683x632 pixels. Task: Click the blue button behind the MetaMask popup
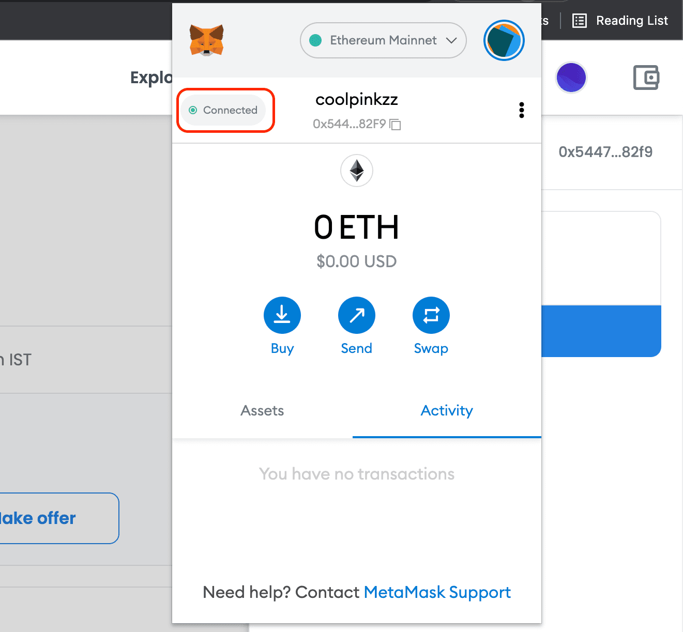pos(601,331)
